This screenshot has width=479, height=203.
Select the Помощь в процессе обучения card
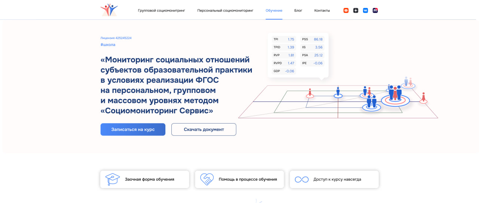tap(239, 179)
